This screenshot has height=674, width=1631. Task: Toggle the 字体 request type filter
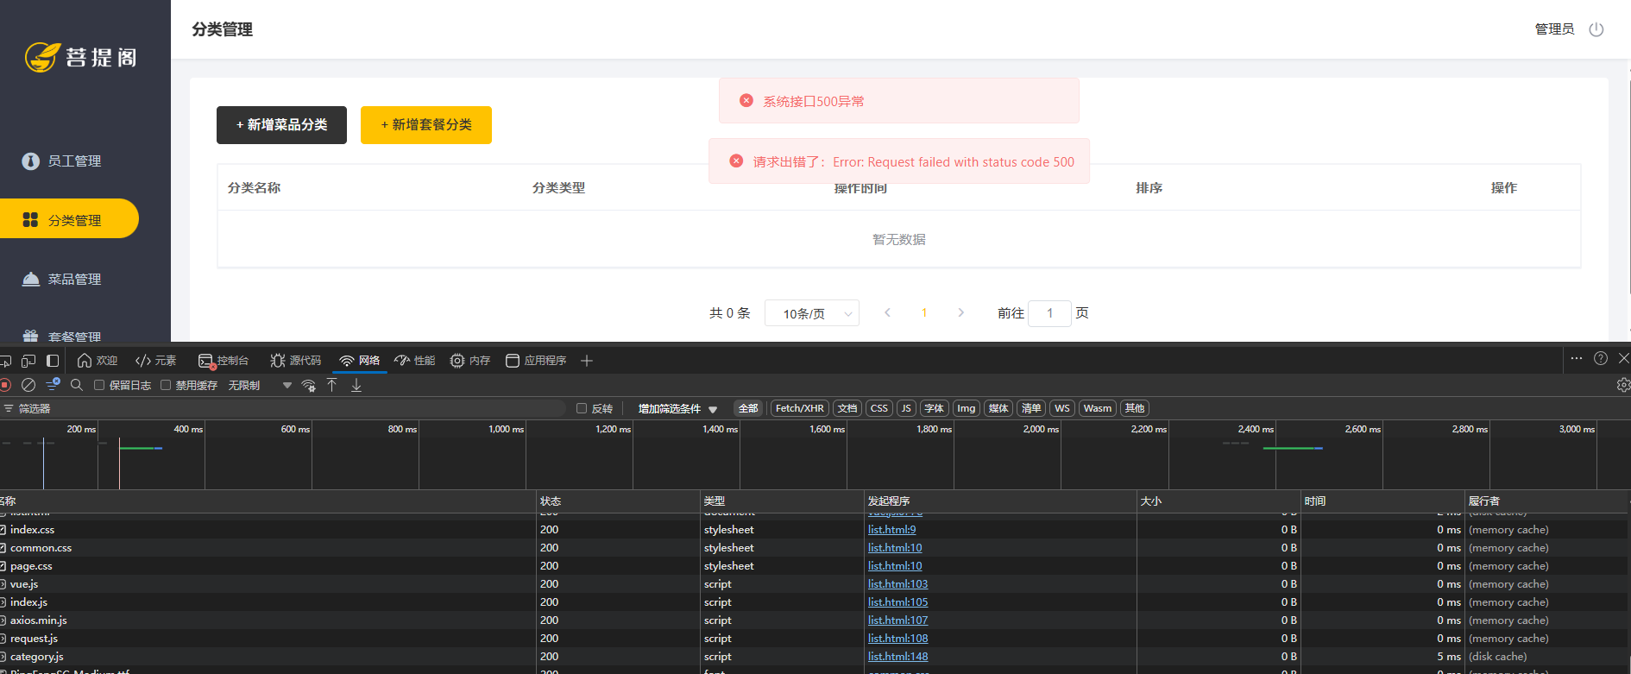point(935,408)
